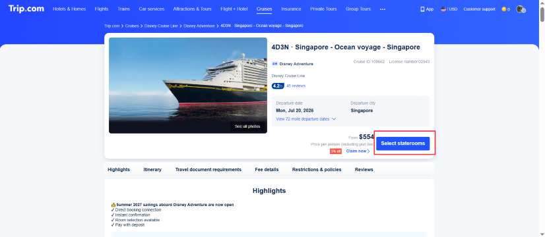
Task: Open the more navigation options ellipsis
Action: click(x=383, y=9)
